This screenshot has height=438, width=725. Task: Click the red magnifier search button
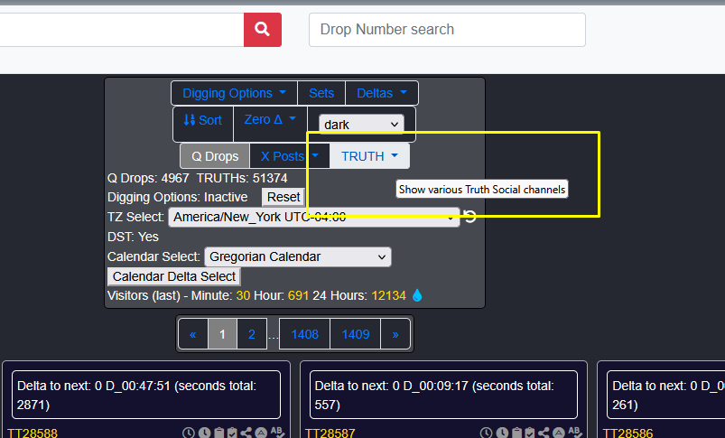point(262,30)
